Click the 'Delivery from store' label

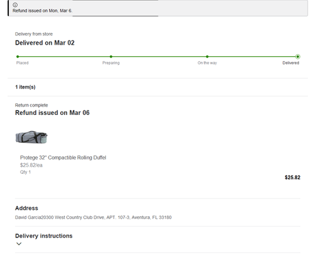point(34,34)
